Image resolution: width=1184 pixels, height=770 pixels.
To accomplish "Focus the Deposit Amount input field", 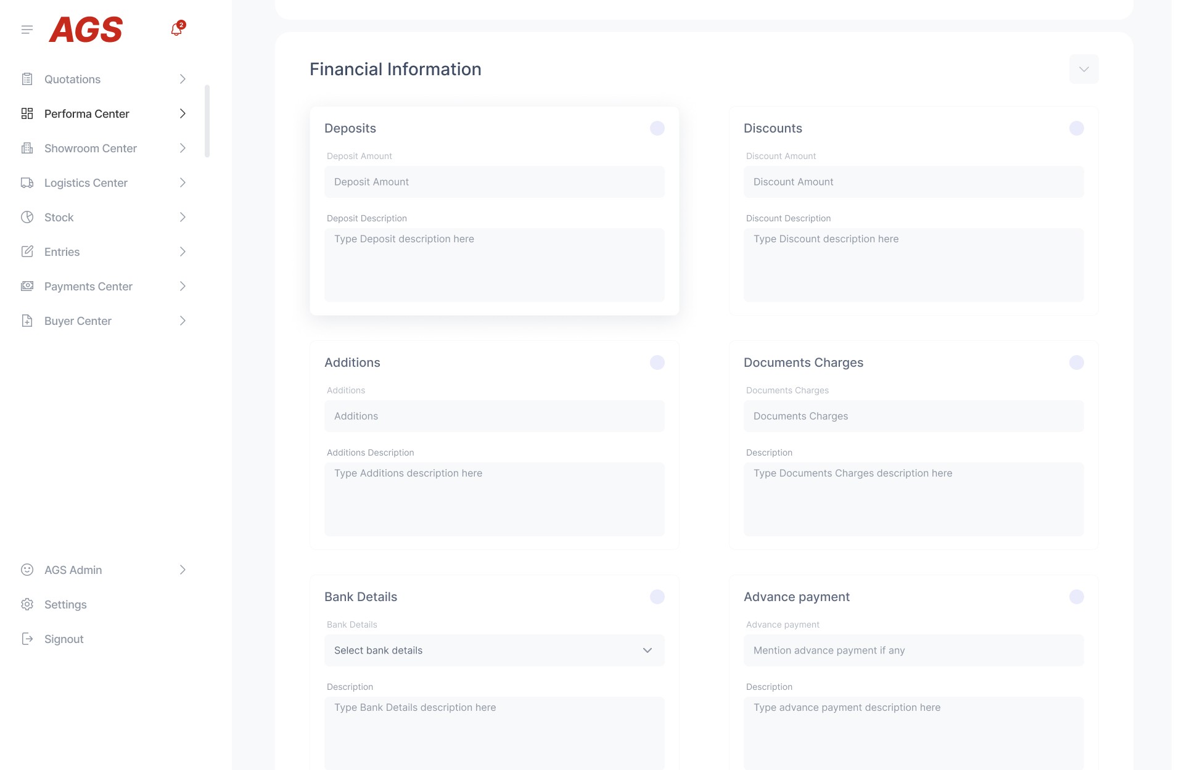I will tap(494, 182).
